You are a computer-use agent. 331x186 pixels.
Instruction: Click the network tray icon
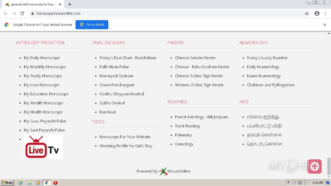point(300,183)
